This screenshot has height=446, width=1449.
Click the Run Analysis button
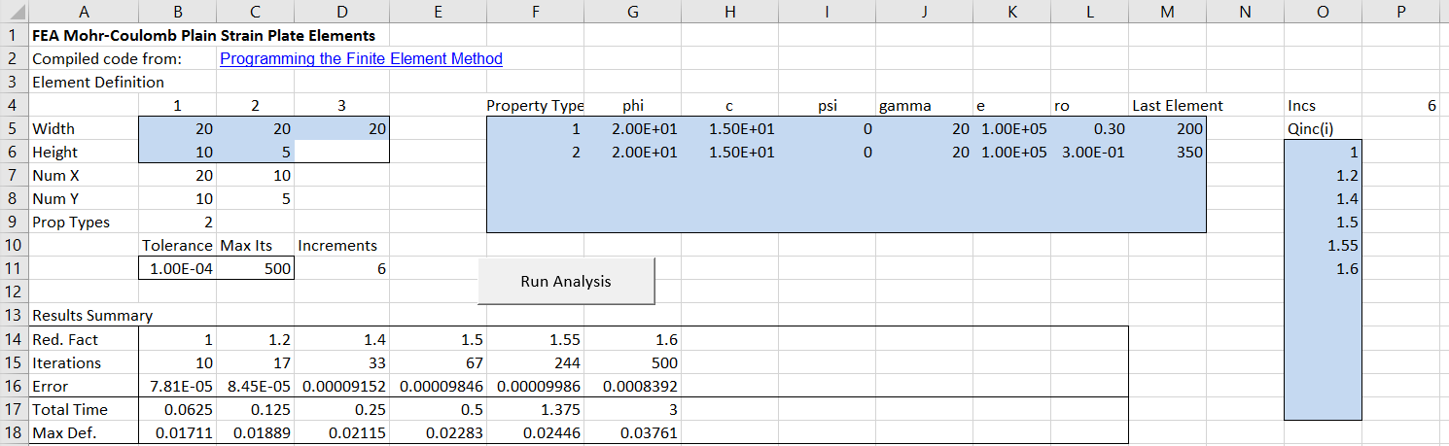point(566,282)
